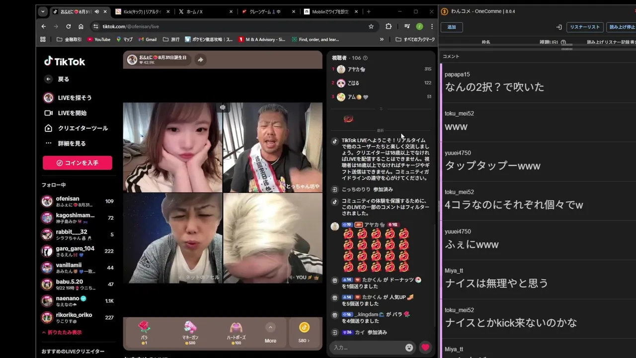Click the streamer avatar in the video header
Viewport: 636px width, 358px height.
tap(132, 60)
